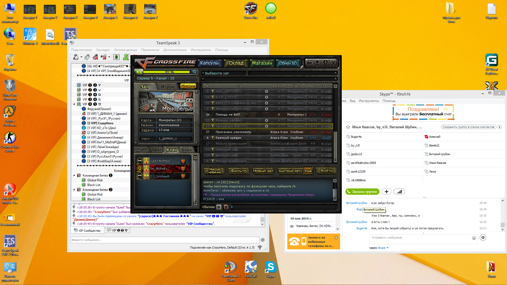
Task: Open TeamSpeak contacts manager icon
Action: (x=126, y=57)
